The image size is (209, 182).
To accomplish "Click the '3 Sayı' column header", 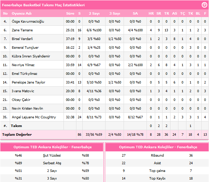I will click(x=115, y=13).
